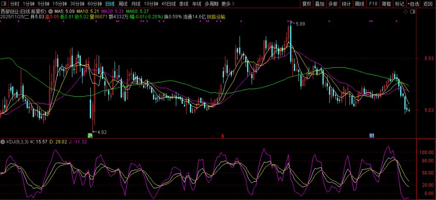436x200 pixels.
Task: Click the magenta J: -11.32 value
Action: pyautogui.click(x=77, y=142)
